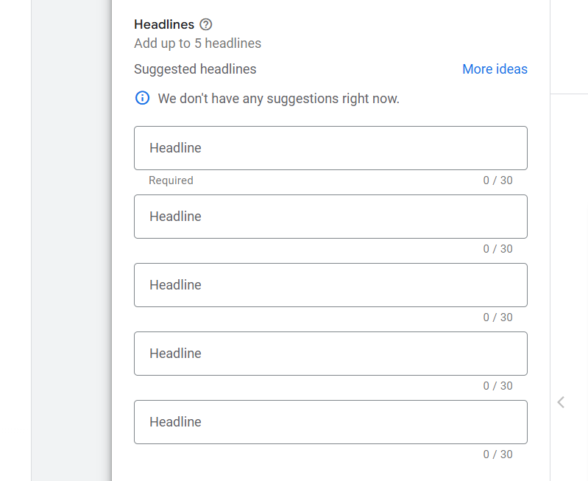This screenshot has width=588, height=481.
Task: Click into the fourth Headline input field
Action: 330,354
